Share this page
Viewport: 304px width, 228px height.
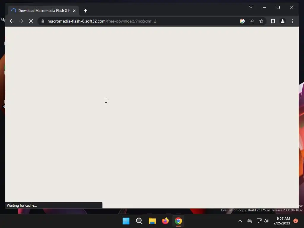pos(252,21)
